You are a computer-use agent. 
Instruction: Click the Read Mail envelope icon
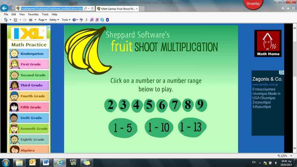point(25,20)
